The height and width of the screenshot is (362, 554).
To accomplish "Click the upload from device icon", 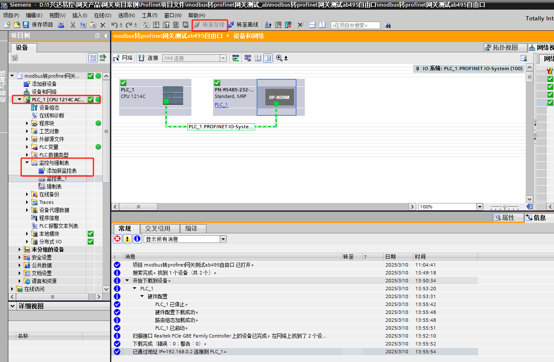I will pyautogui.click(x=166, y=25).
